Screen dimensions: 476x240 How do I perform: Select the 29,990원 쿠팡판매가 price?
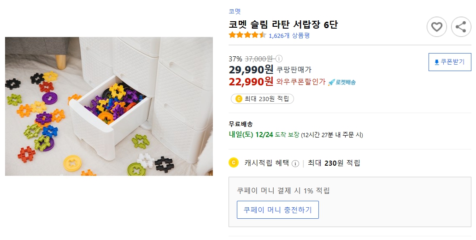[251, 70]
